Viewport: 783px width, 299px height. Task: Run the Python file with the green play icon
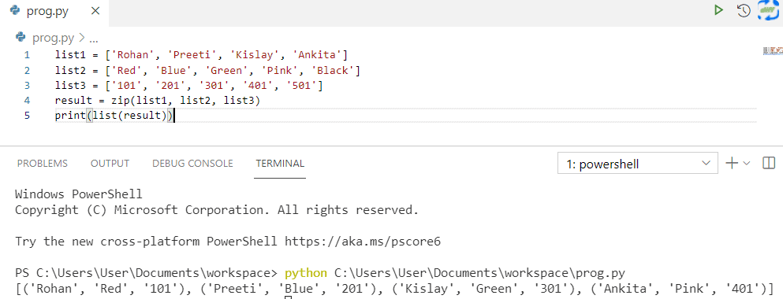coord(718,10)
